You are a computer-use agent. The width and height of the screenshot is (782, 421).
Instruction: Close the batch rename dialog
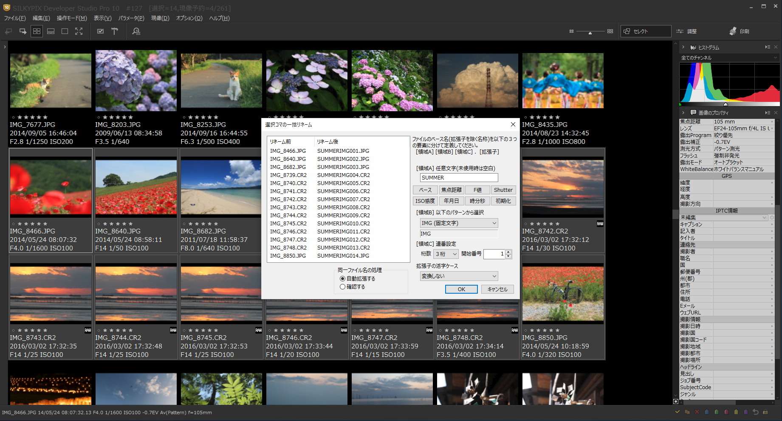513,124
